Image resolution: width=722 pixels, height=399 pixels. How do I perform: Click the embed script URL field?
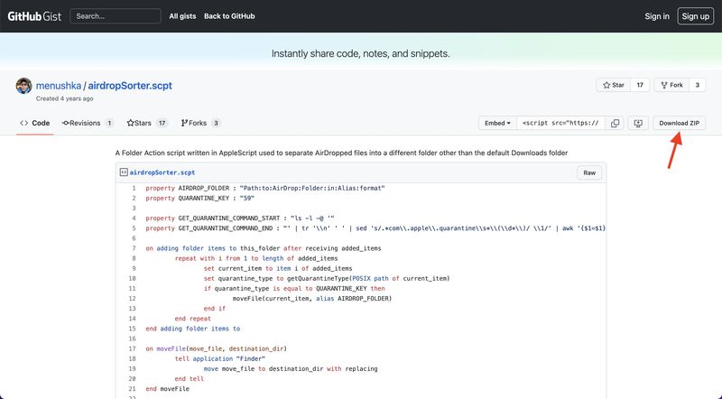click(x=560, y=123)
